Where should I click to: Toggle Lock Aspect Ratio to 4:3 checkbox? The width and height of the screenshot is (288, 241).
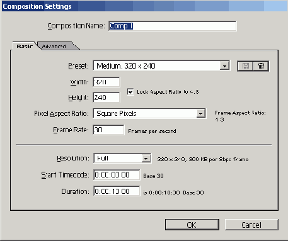click(x=130, y=92)
